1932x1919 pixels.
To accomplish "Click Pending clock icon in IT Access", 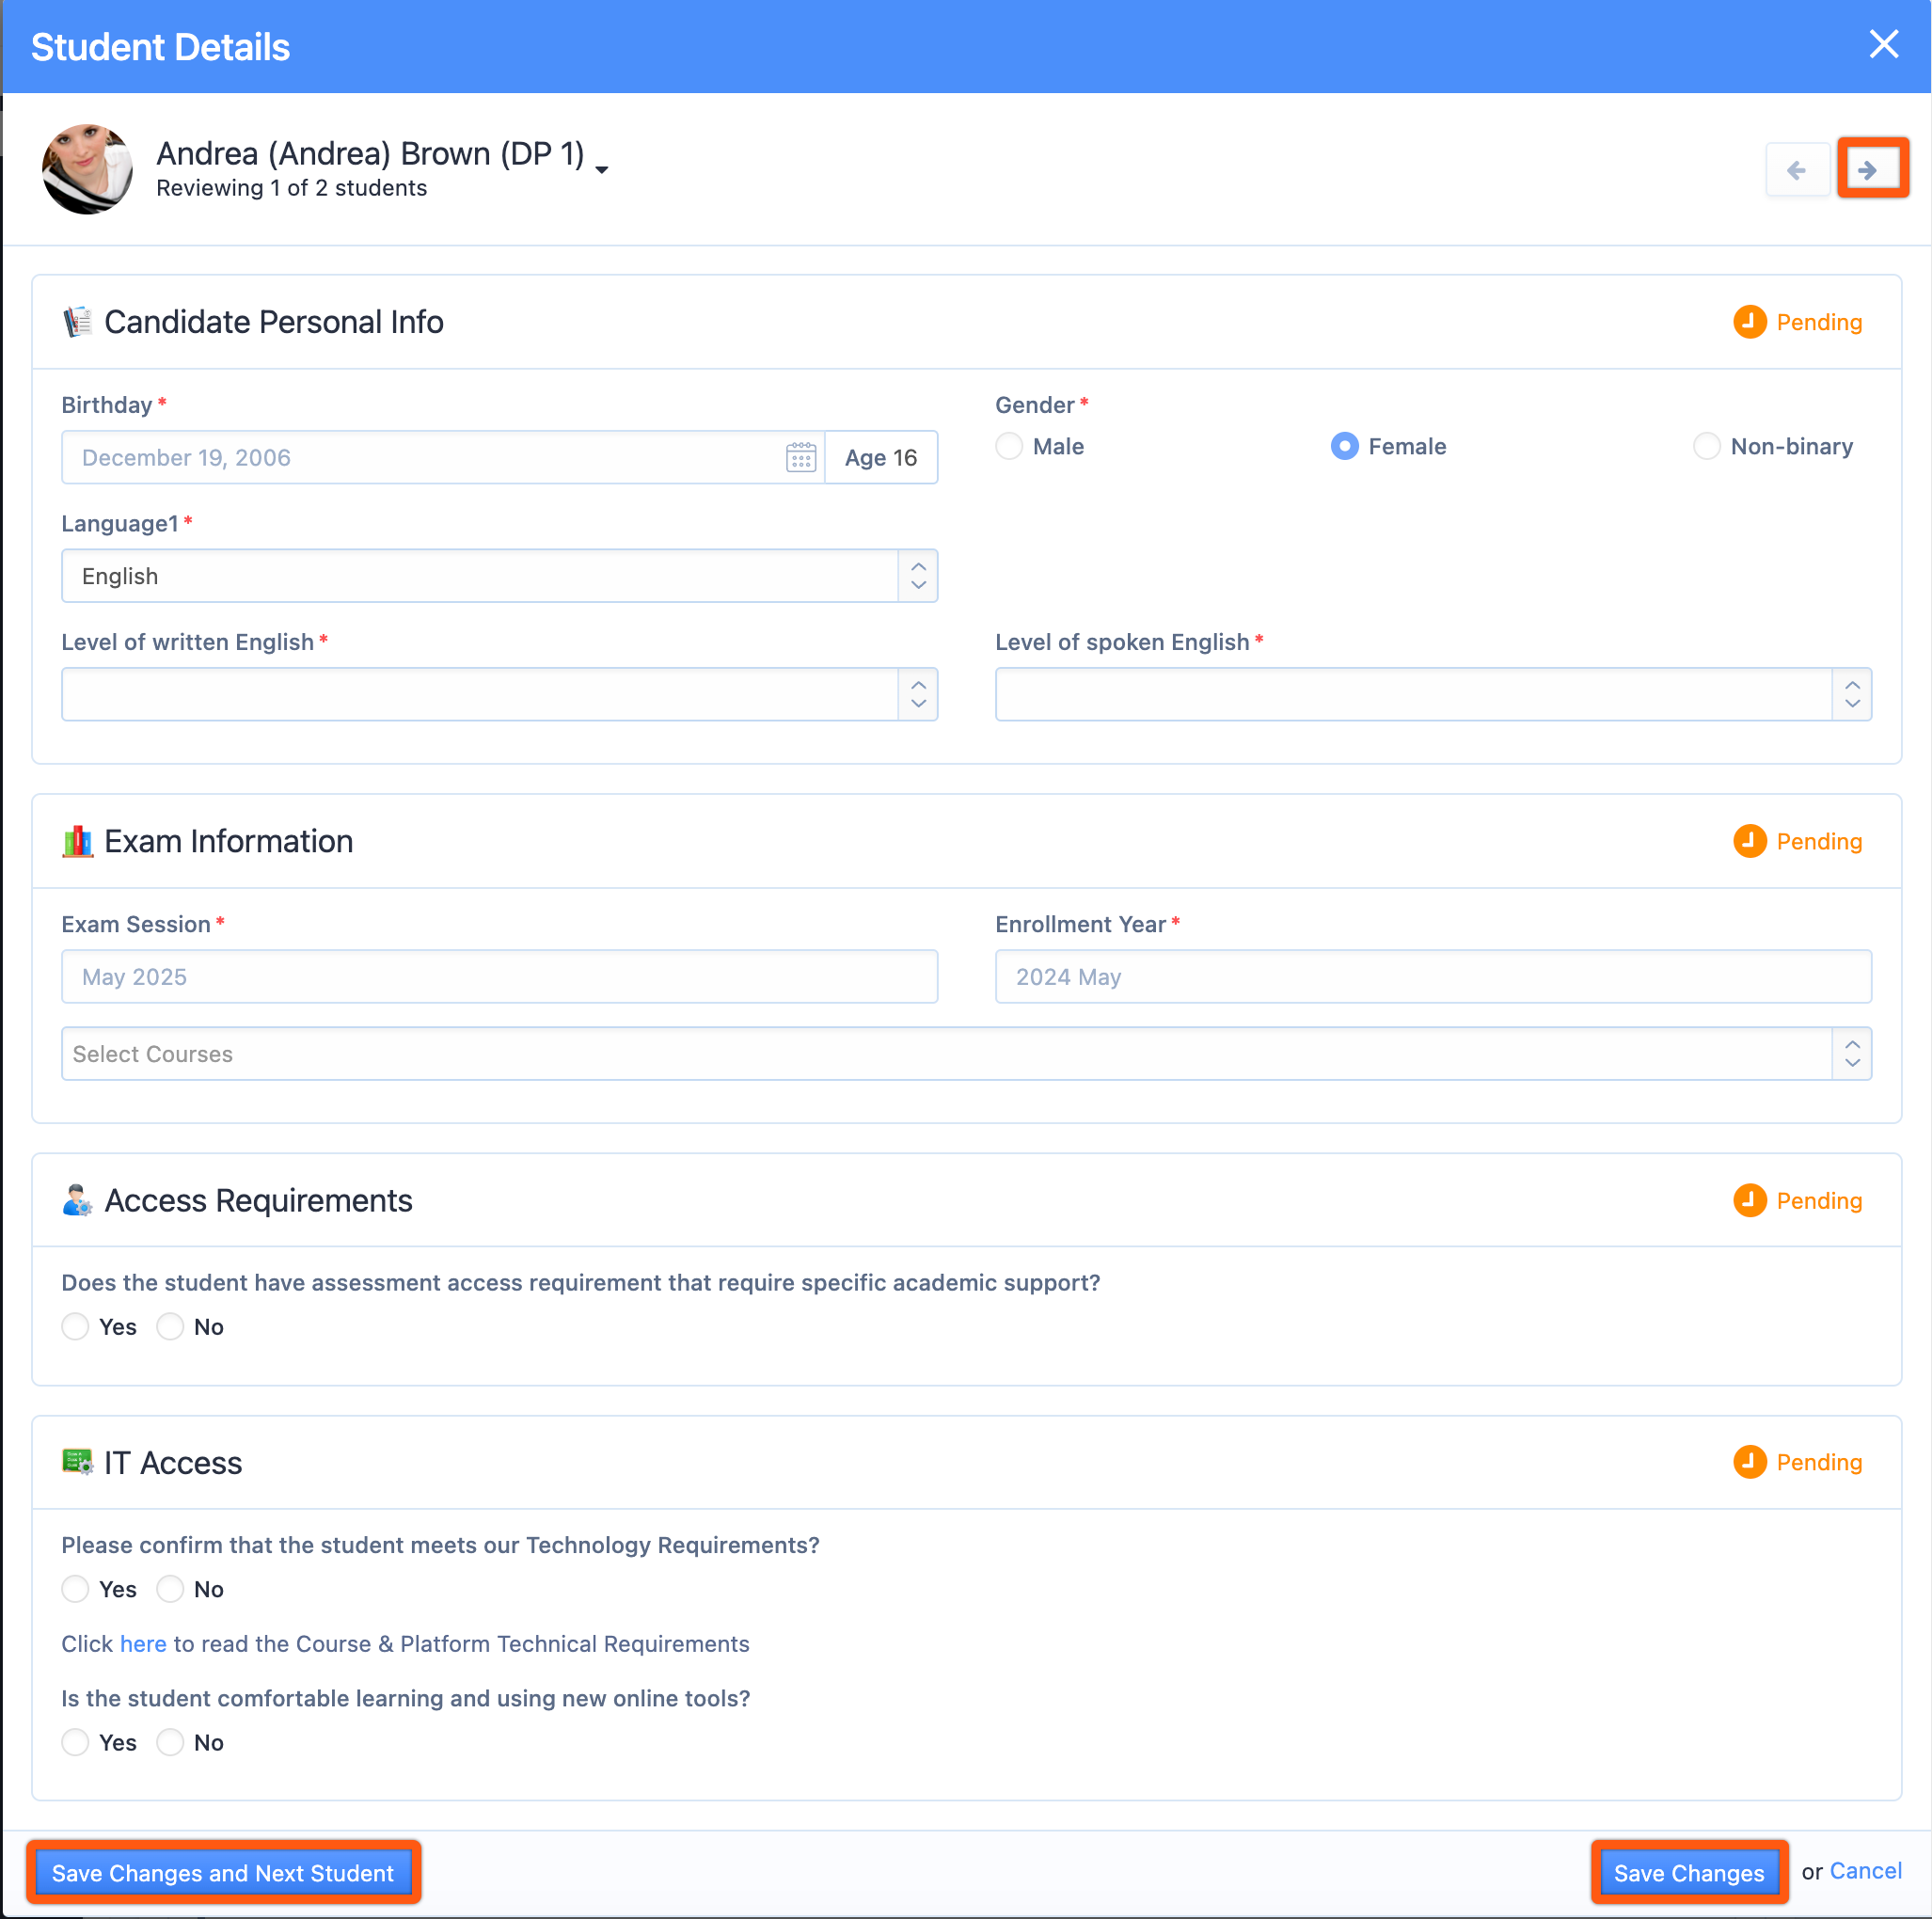I will 1749,1462.
